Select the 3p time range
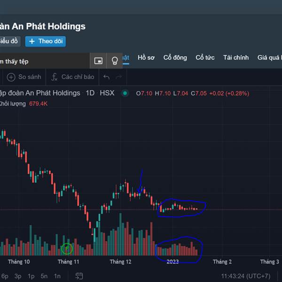 (x=18, y=276)
